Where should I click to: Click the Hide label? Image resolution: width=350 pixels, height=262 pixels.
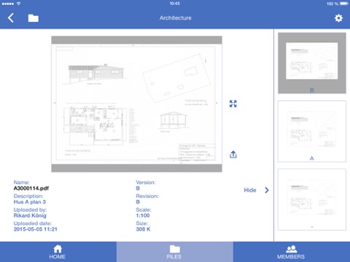[250, 190]
